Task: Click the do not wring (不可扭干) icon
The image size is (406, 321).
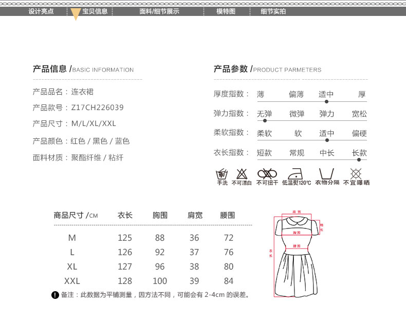Action: (267, 173)
